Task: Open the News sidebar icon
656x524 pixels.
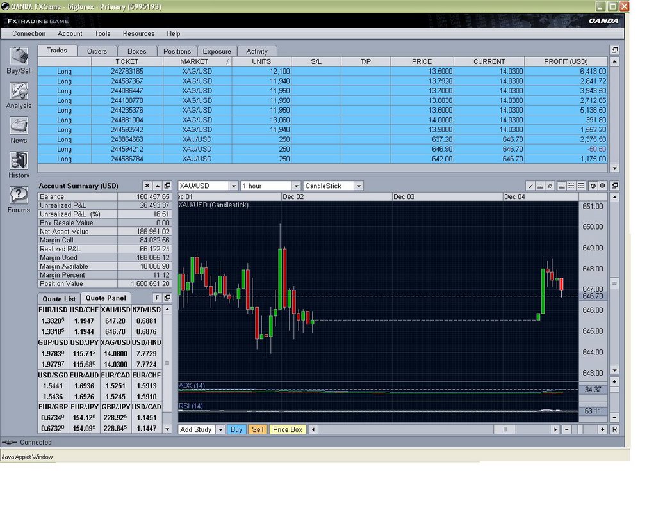Action: 19,131
